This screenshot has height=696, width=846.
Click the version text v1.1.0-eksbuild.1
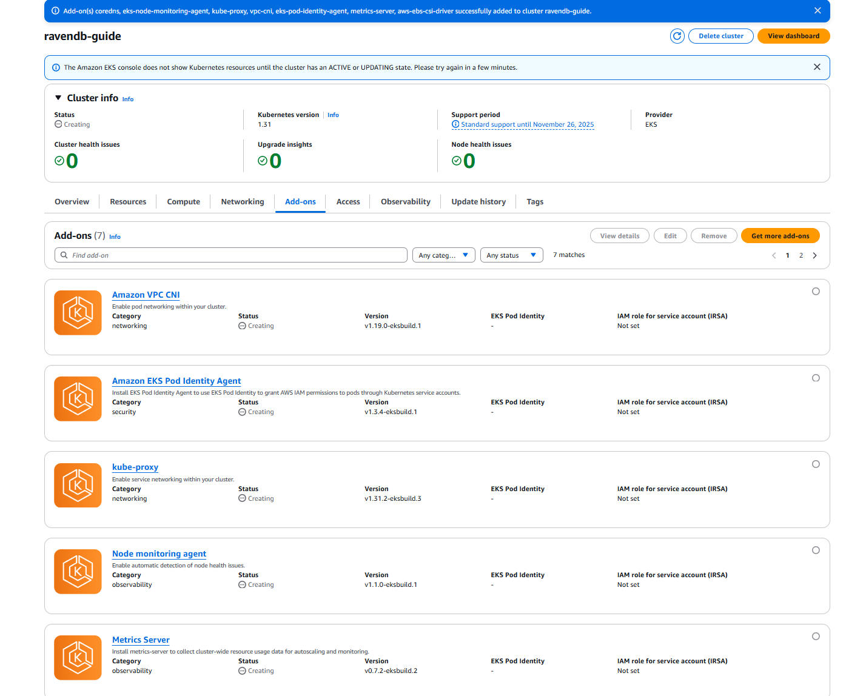(391, 584)
